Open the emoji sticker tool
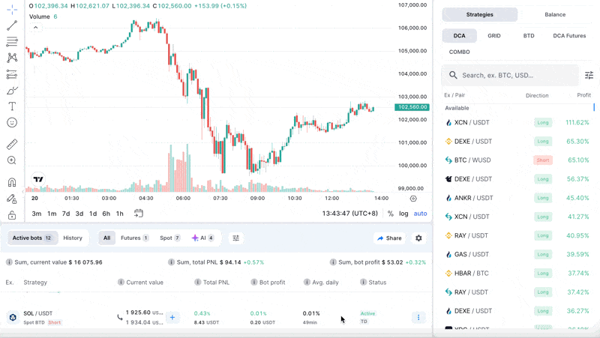 pyautogui.click(x=12, y=123)
